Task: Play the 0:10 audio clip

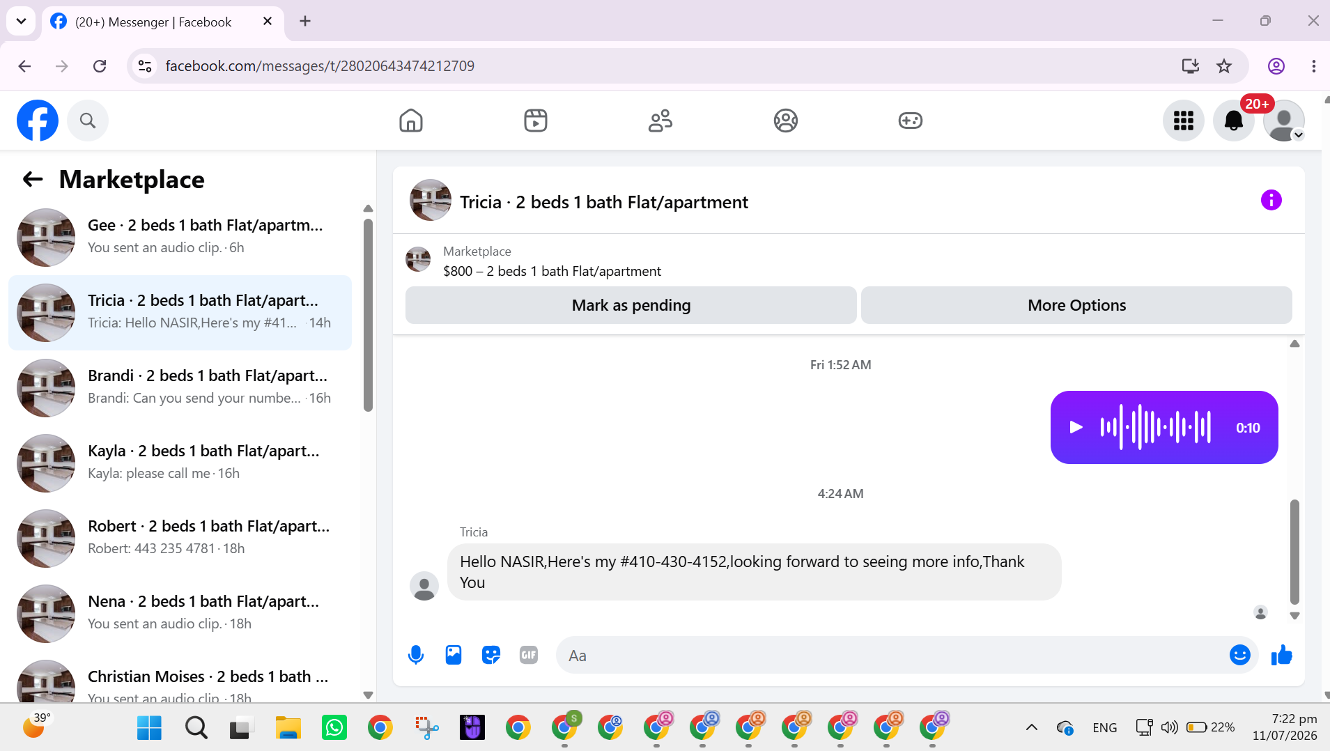Action: 1076,427
